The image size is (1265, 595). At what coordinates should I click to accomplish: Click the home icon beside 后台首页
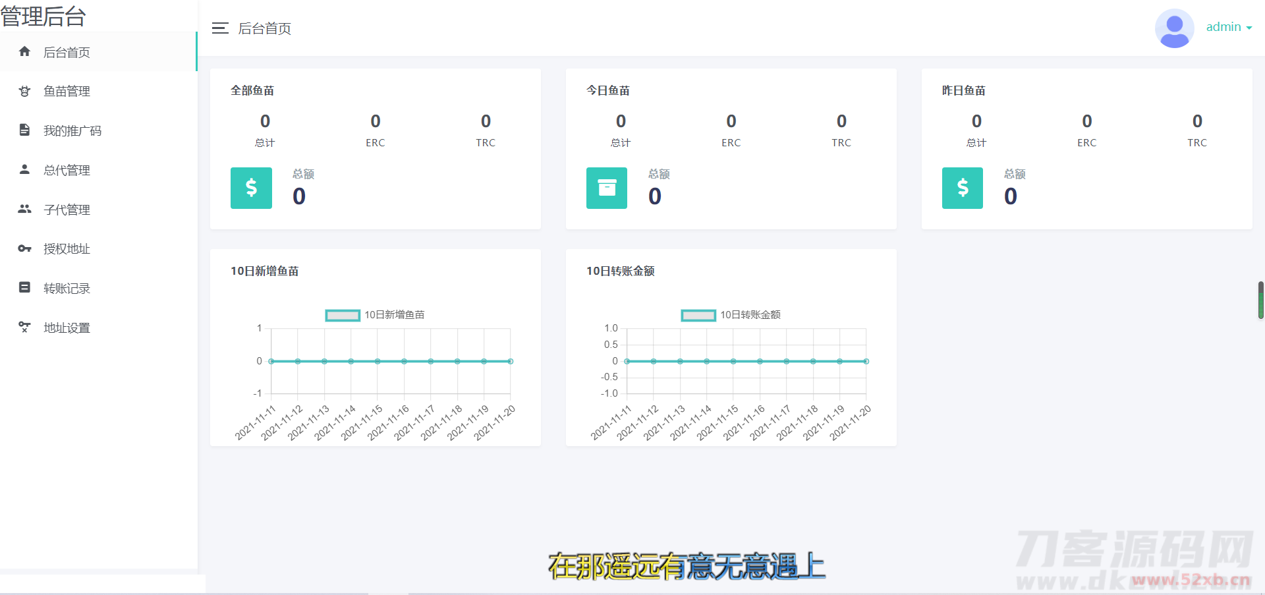(24, 51)
